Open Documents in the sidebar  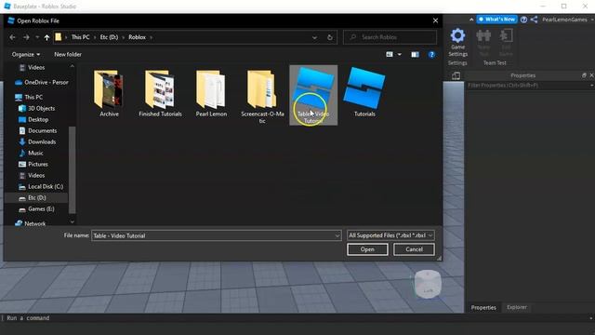click(37, 130)
